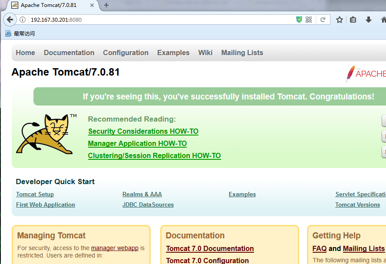Open site information icon in address bar
Image resolution: width=386 pixels, height=264 pixels.
pos(23,20)
